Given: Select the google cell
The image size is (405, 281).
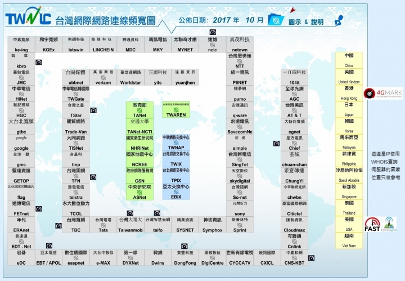Looking at the screenshot, I should (21, 143).
